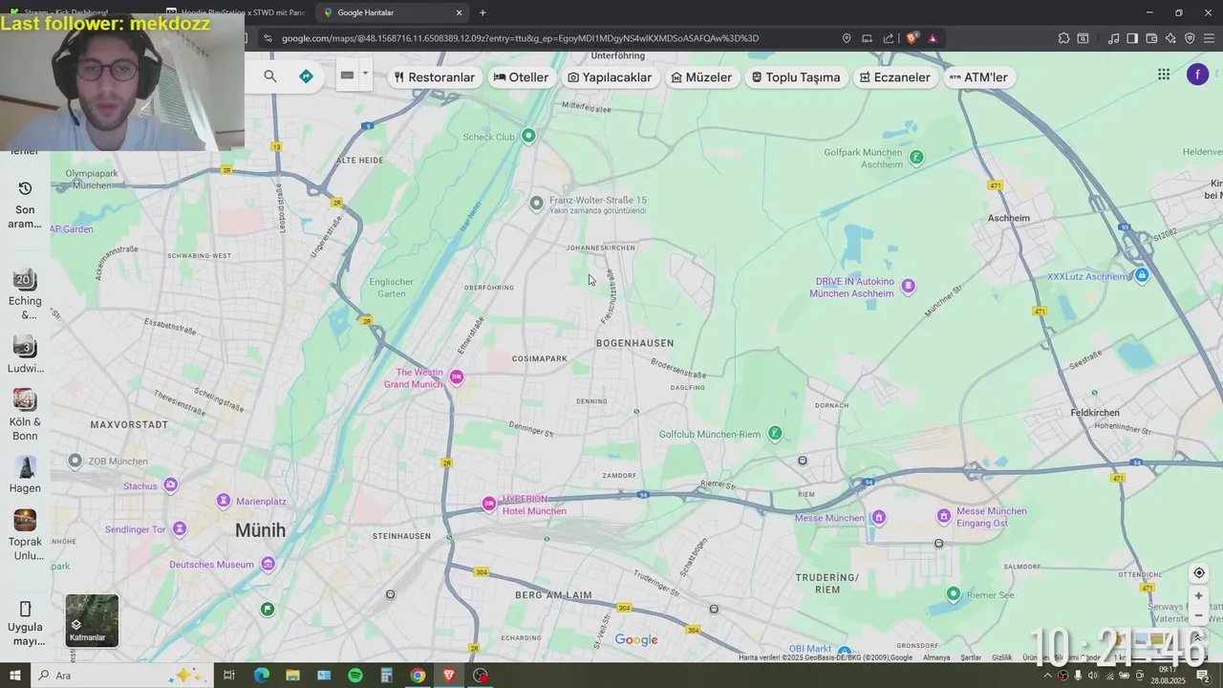Click the Franz-Wolter-Straße 15 pin
Screen dimensions: 1223x688
tap(536, 203)
